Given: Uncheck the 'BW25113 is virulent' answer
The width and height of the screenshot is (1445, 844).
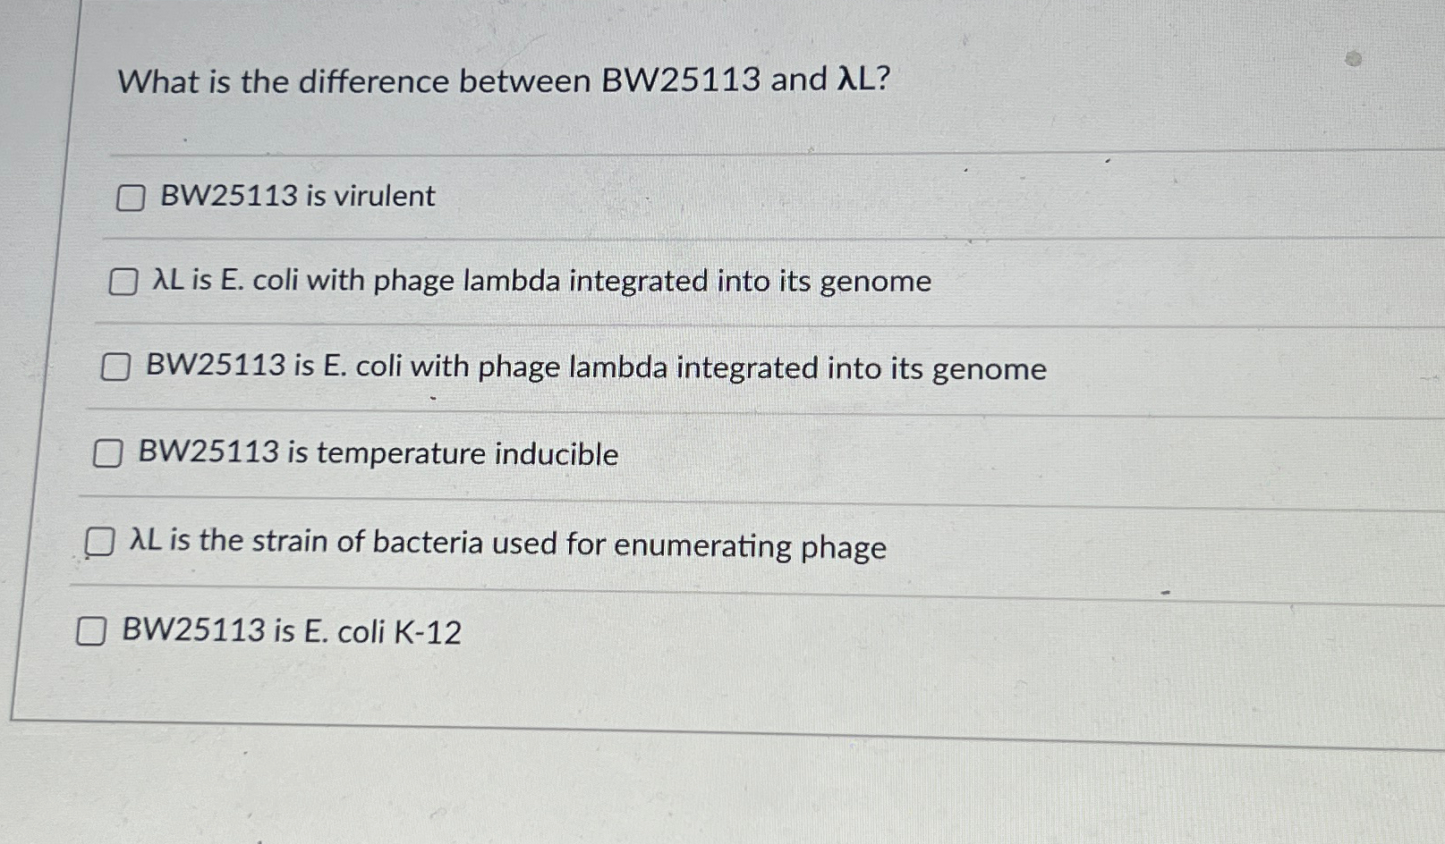Looking at the screenshot, I should (x=131, y=199).
